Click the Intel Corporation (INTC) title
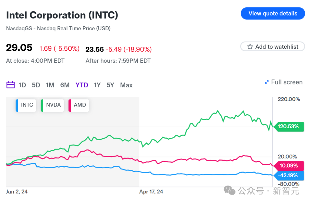Image resolution: width=309 pixels, height=203 pixels. 62,15
